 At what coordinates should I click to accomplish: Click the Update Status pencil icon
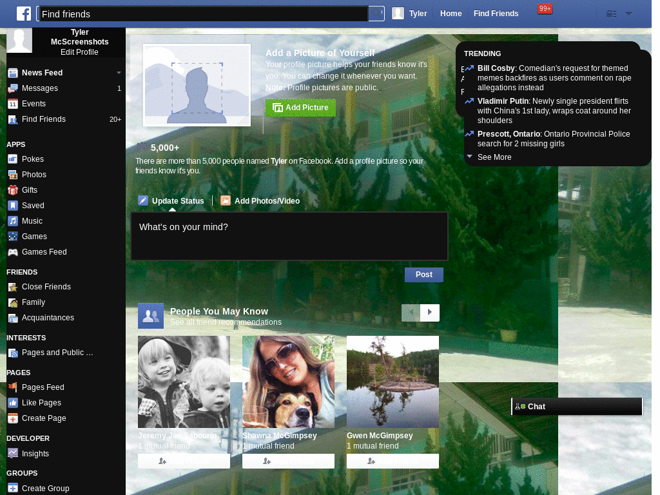click(143, 200)
